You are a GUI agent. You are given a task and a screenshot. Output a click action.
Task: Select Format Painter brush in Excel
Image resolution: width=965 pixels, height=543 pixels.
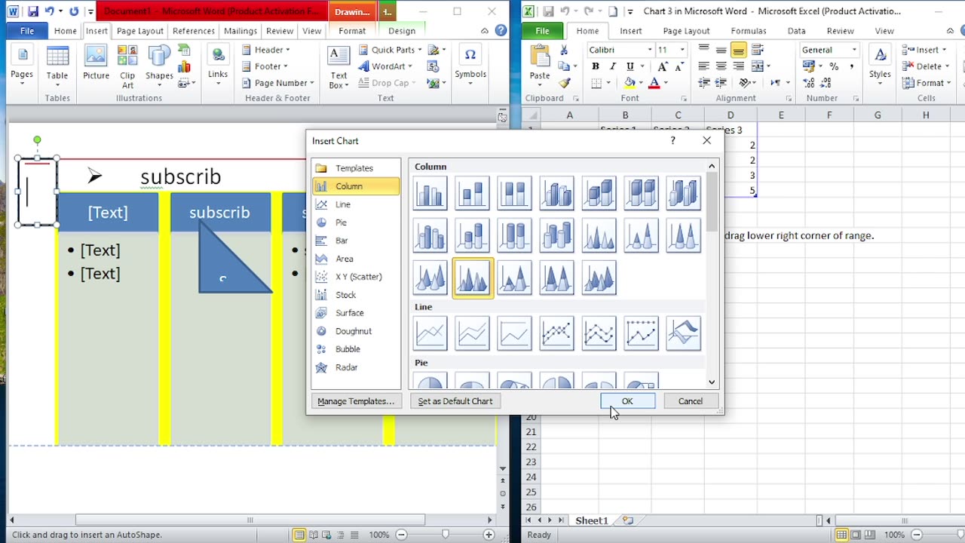click(564, 83)
